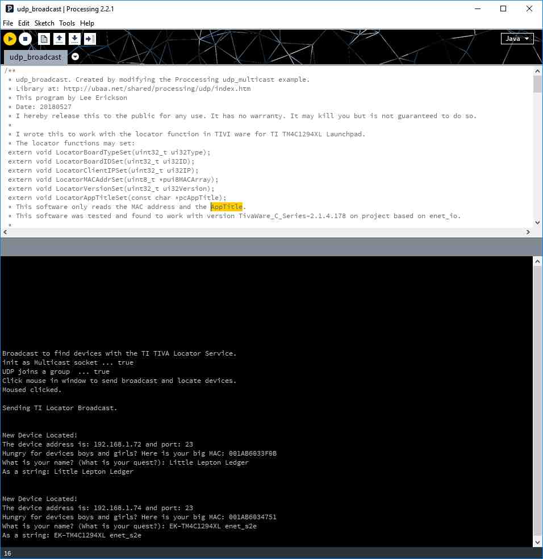Click the LocatorClientIPSet declaration line
This screenshot has height=559, width=543.
(x=103, y=170)
